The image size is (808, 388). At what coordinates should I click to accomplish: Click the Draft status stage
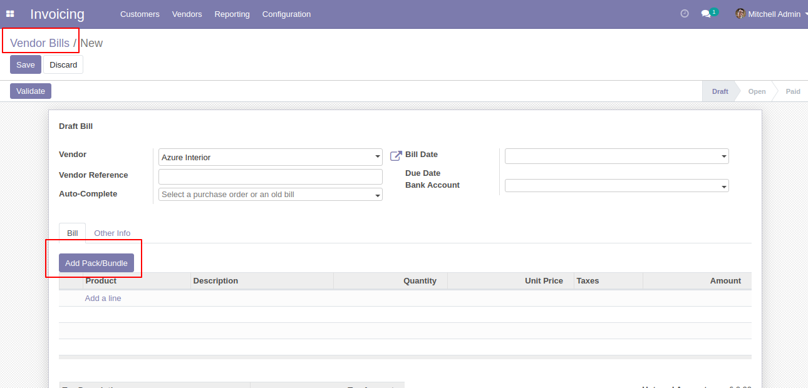(720, 91)
